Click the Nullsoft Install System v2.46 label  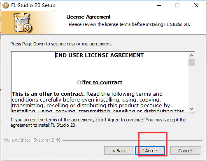[x=33, y=140]
